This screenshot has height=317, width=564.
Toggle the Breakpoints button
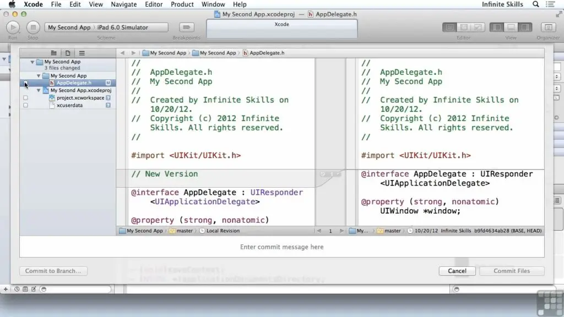point(186,28)
